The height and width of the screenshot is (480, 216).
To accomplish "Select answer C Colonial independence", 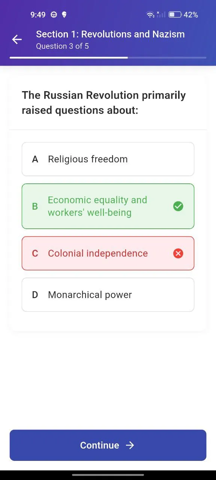I will pos(108,253).
